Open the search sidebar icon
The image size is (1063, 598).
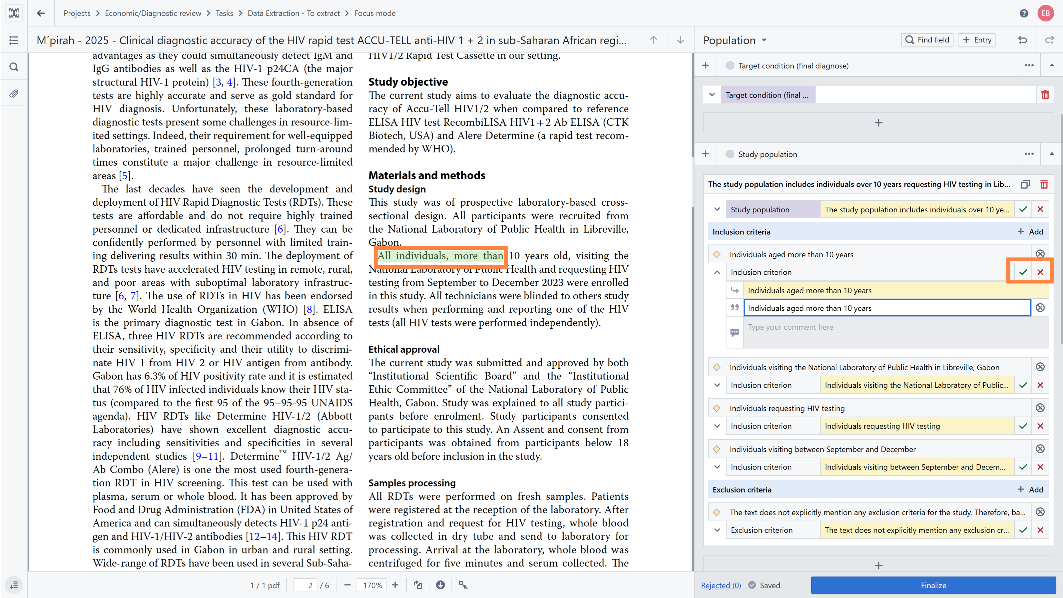click(14, 67)
